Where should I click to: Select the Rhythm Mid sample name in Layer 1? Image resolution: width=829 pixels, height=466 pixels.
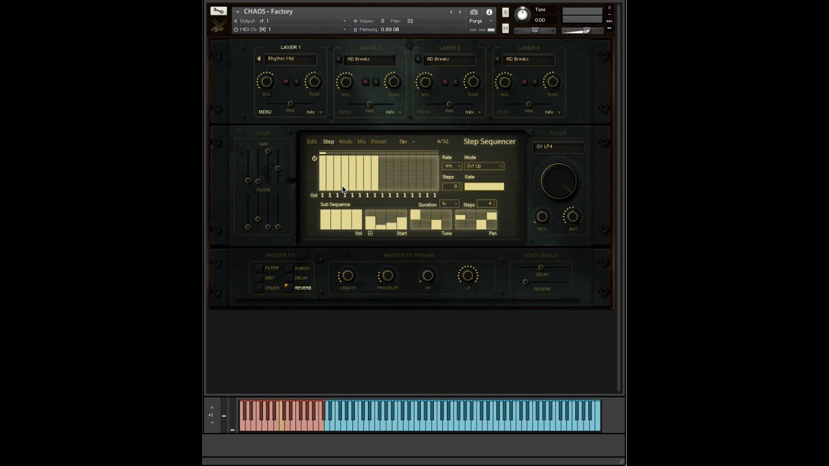(290, 59)
